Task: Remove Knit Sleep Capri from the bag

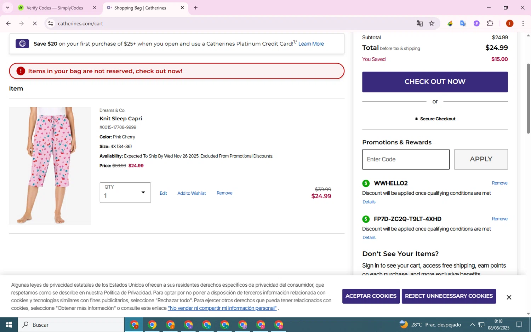Action: tap(224, 193)
